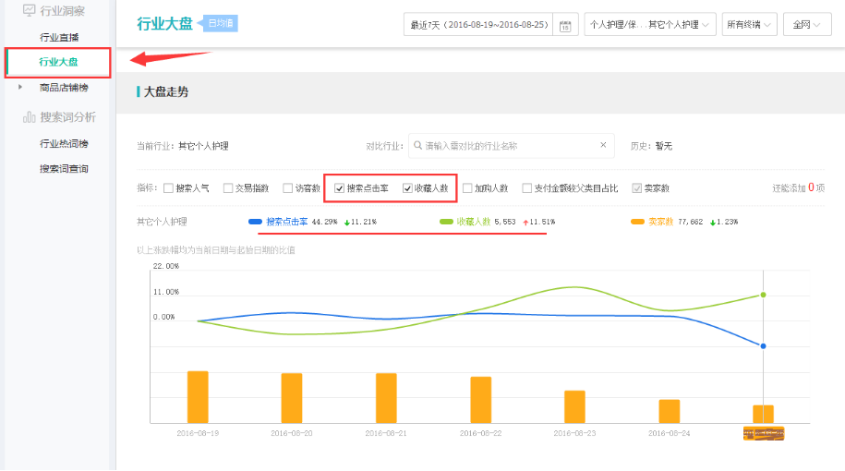This screenshot has width=845, height=471.
Task: Open the 个人护理 category dropdown
Action: [x=650, y=25]
